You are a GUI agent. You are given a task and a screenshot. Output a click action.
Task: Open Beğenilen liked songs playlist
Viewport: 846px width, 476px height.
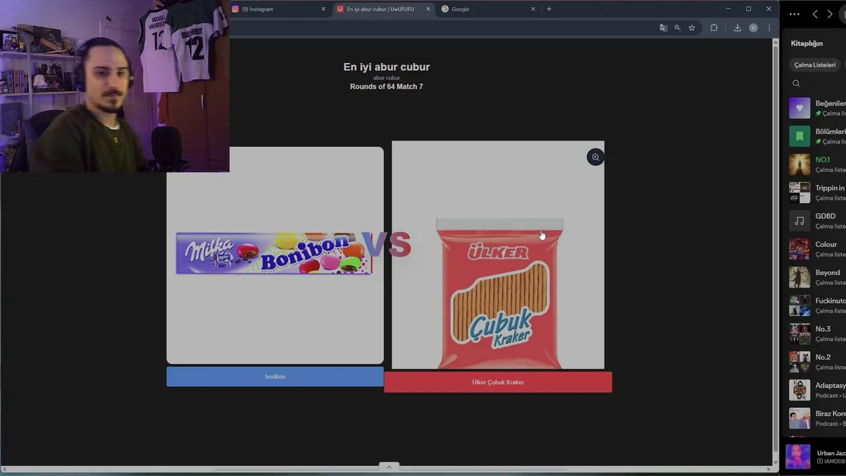pyautogui.click(x=817, y=108)
